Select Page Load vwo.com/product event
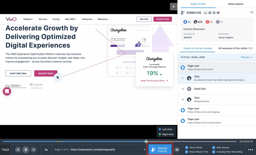This screenshot has width=256, height=155. point(217,121)
